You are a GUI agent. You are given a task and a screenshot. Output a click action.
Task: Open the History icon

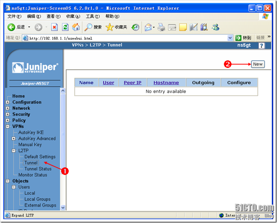pyautogui.click(x=135, y=27)
